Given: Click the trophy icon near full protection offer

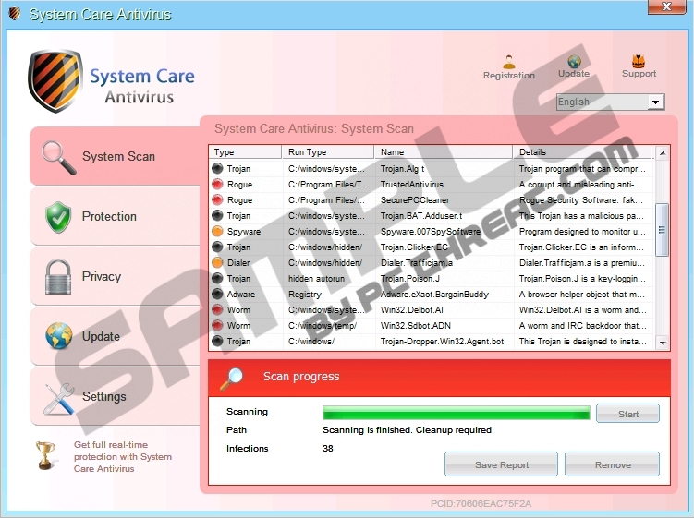Looking at the screenshot, I should [x=45, y=455].
